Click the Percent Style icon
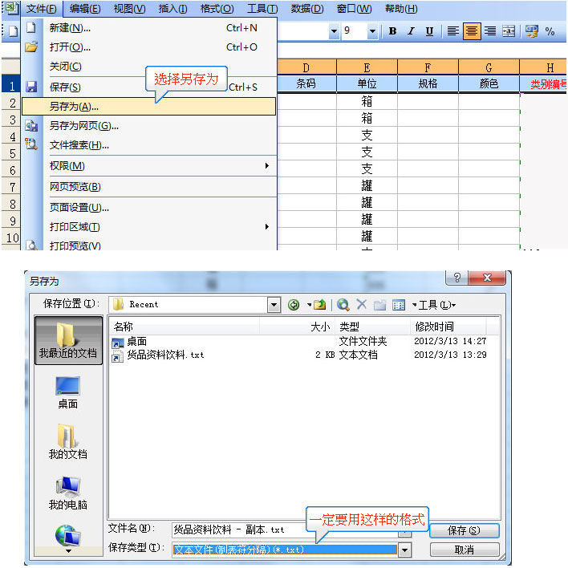Viewport: 568px width, 568px height. pyautogui.click(x=550, y=31)
